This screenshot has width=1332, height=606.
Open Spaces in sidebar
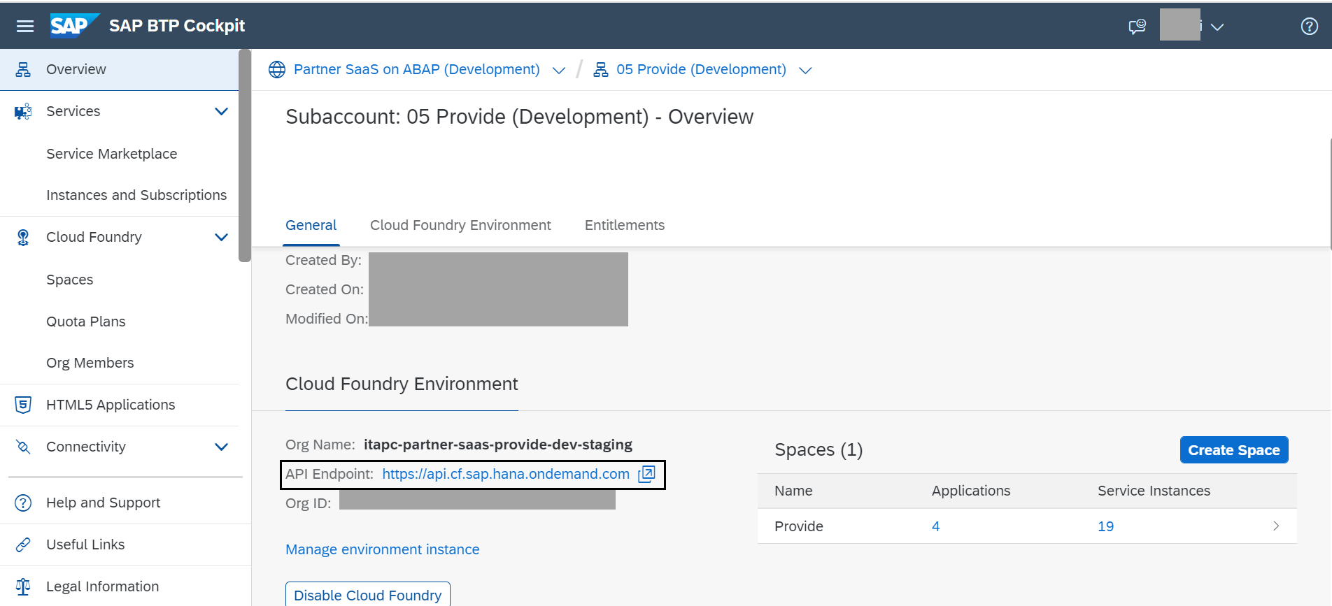click(x=70, y=280)
